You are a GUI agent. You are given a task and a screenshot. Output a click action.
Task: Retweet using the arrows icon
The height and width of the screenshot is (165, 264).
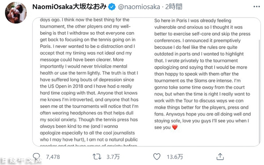pyautogui.click(x=97, y=157)
